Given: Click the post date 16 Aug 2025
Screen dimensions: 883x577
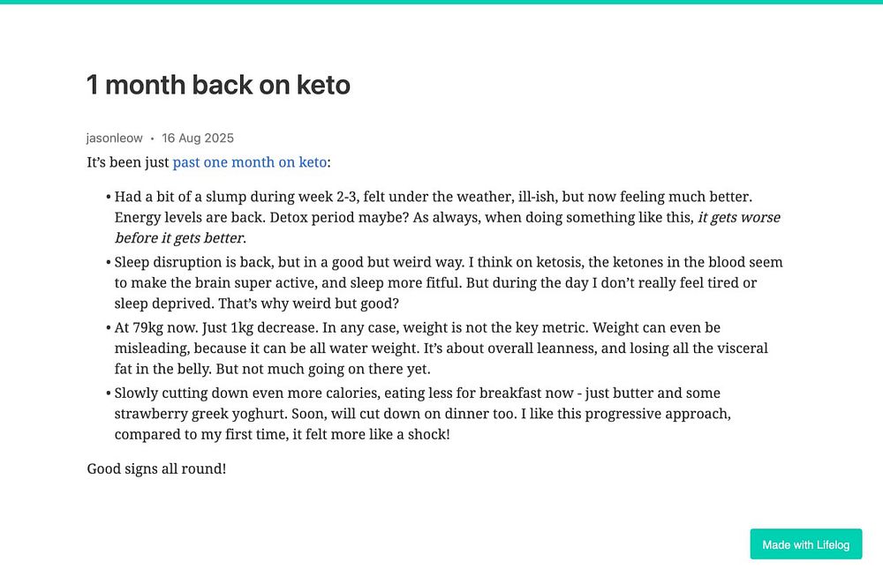Looking at the screenshot, I should (198, 138).
